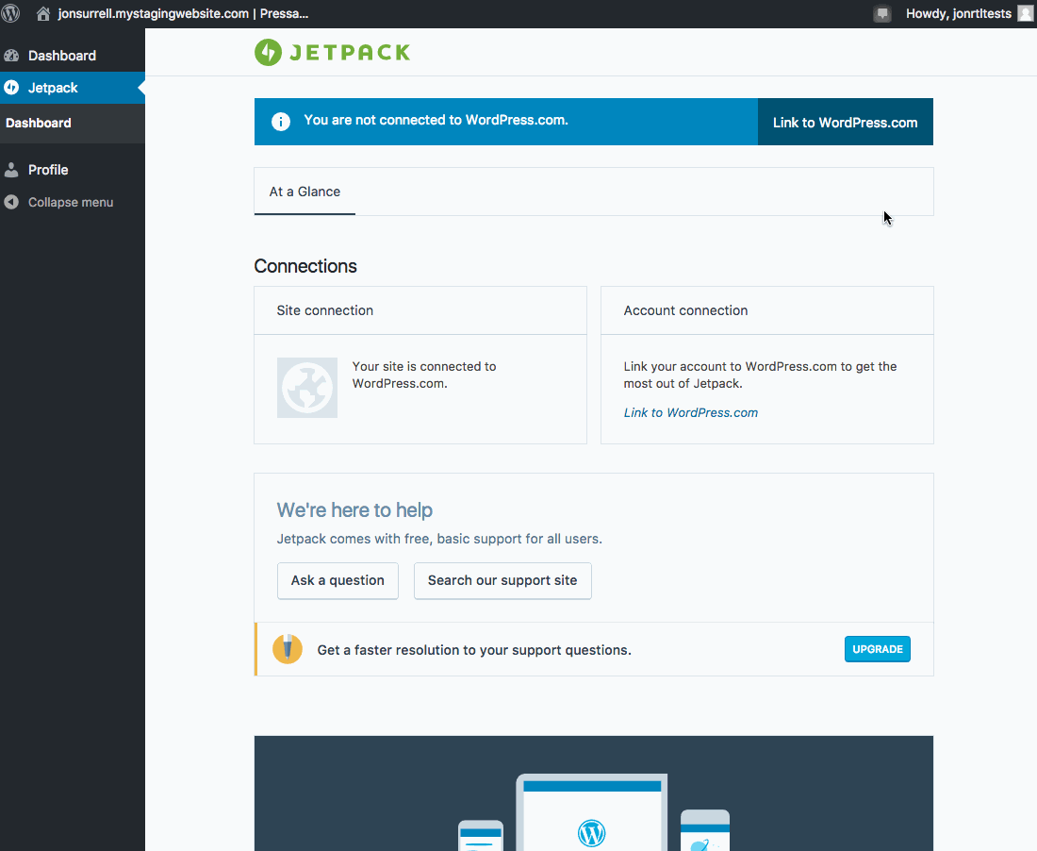Viewport: 1037px width, 851px height.
Task: Click Link to WordPress.com banner button
Action: point(846,122)
